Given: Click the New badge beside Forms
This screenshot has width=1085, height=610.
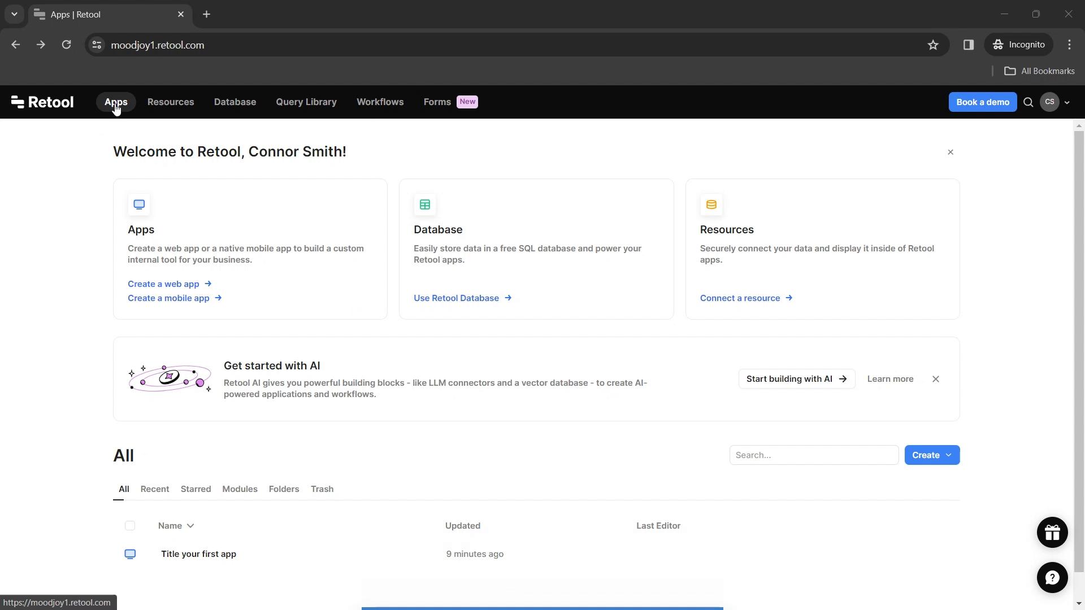Looking at the screenshot, I should click(467, 102).
